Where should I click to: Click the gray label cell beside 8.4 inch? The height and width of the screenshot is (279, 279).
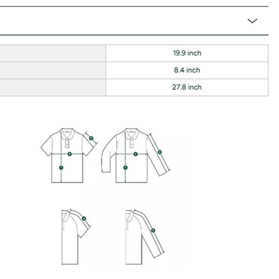53,70
